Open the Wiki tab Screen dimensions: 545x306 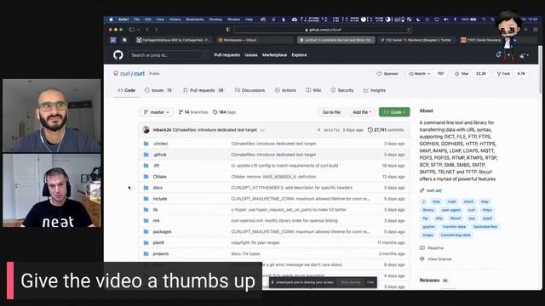click(313, 90)
